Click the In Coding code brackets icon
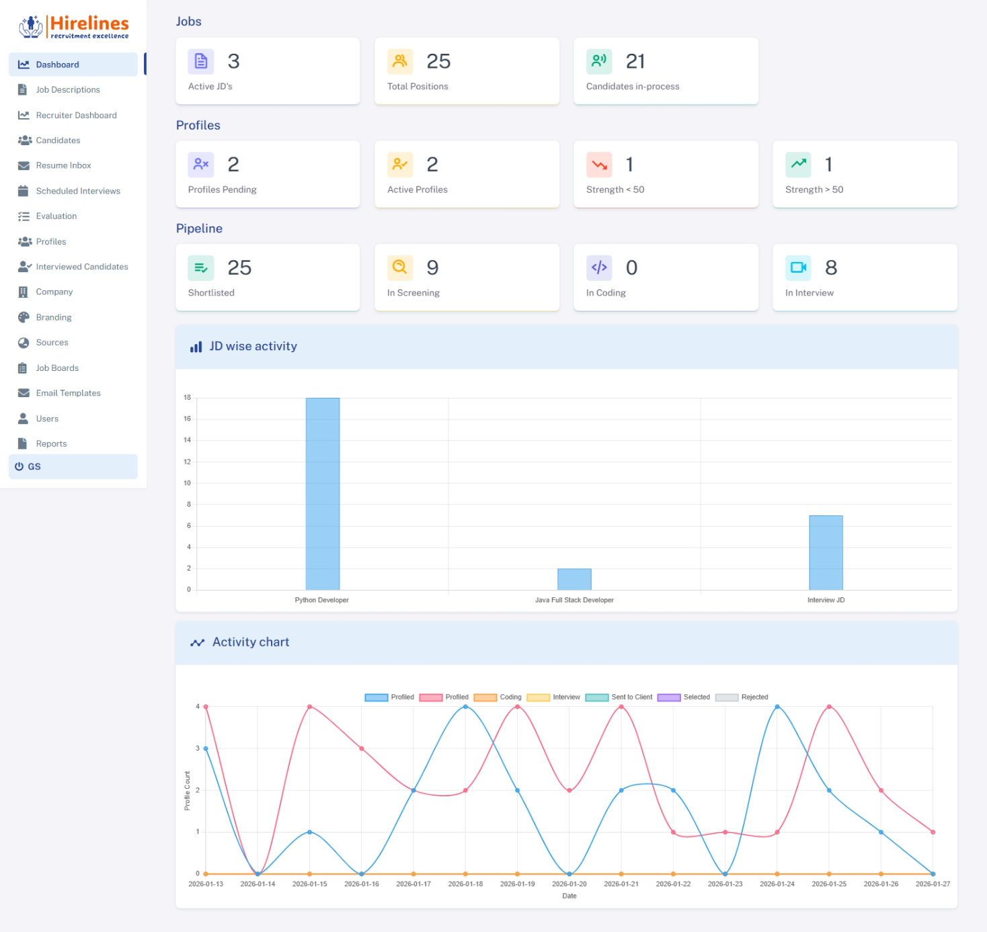 [599, 267]
